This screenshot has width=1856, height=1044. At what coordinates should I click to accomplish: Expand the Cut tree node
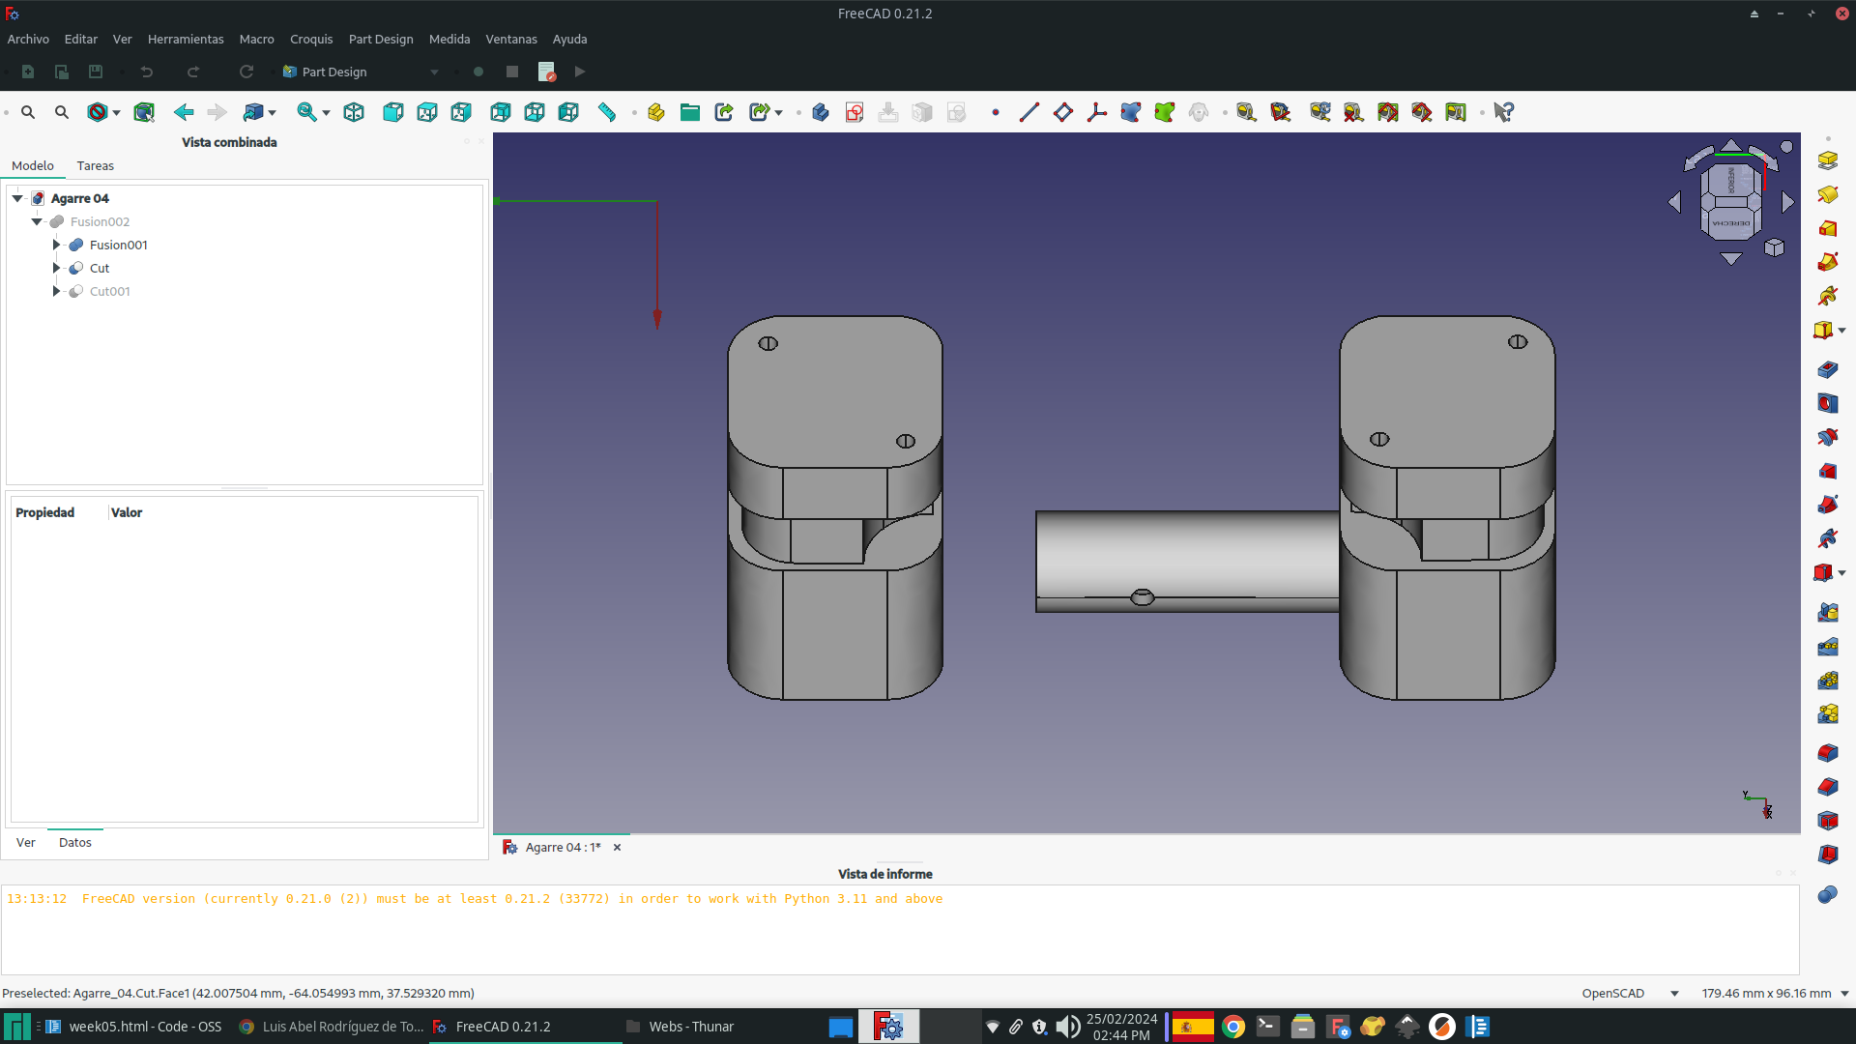[x=56, y=268]
